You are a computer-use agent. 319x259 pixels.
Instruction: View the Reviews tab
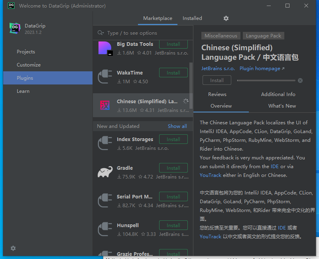(217, 94)
